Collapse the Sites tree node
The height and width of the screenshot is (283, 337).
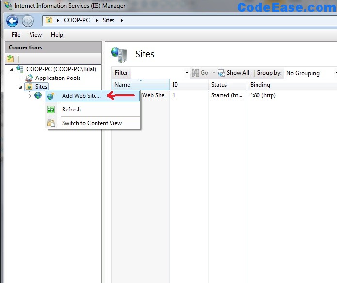[20, 87]
